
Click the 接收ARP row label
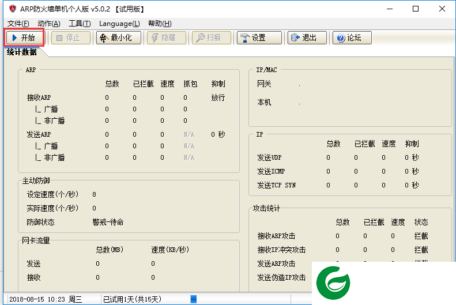[39, 97]
